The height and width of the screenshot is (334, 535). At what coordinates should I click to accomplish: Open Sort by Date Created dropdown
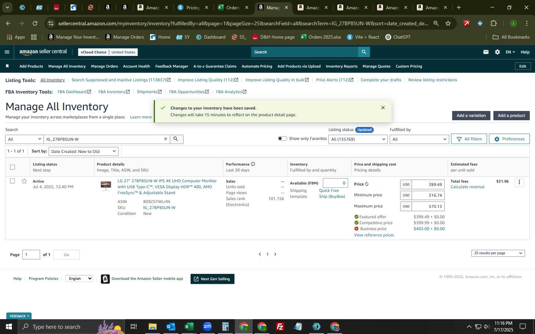click(84, 151)
